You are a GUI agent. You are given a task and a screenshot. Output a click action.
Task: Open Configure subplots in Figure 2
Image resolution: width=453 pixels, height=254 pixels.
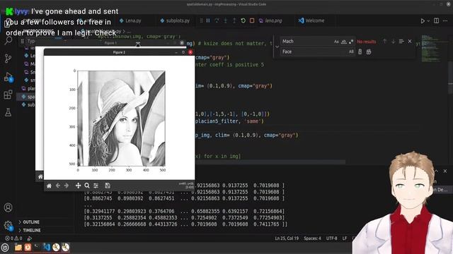pyautogui.click(x=96, y=186)
